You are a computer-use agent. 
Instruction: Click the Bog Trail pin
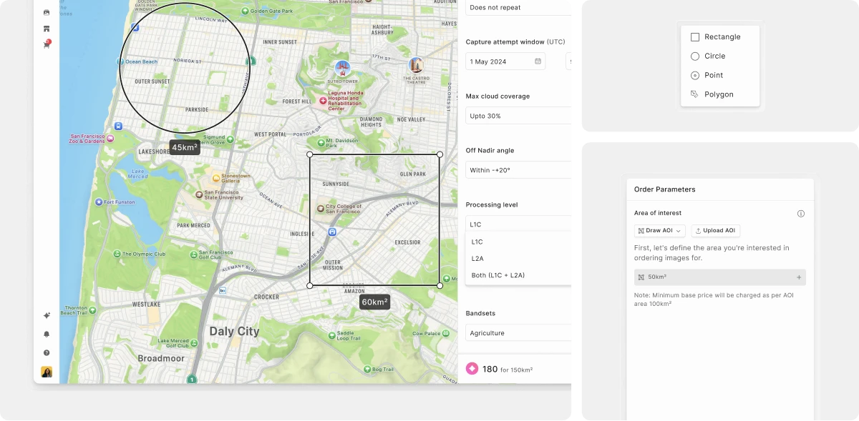[367, 369]
